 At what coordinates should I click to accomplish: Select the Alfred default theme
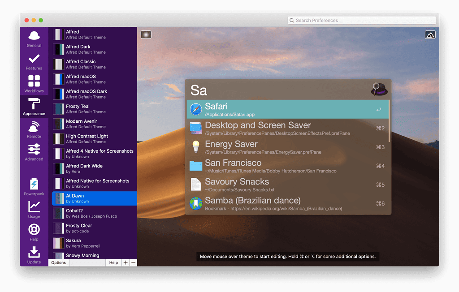(95, 34)
